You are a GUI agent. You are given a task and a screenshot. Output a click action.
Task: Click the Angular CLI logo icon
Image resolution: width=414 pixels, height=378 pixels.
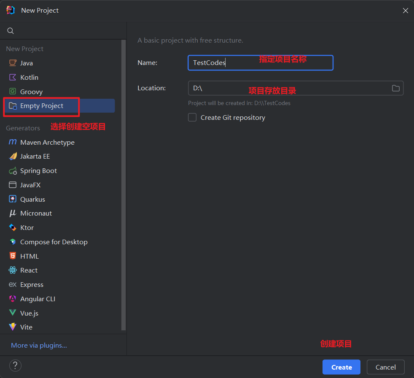[13, 299]
